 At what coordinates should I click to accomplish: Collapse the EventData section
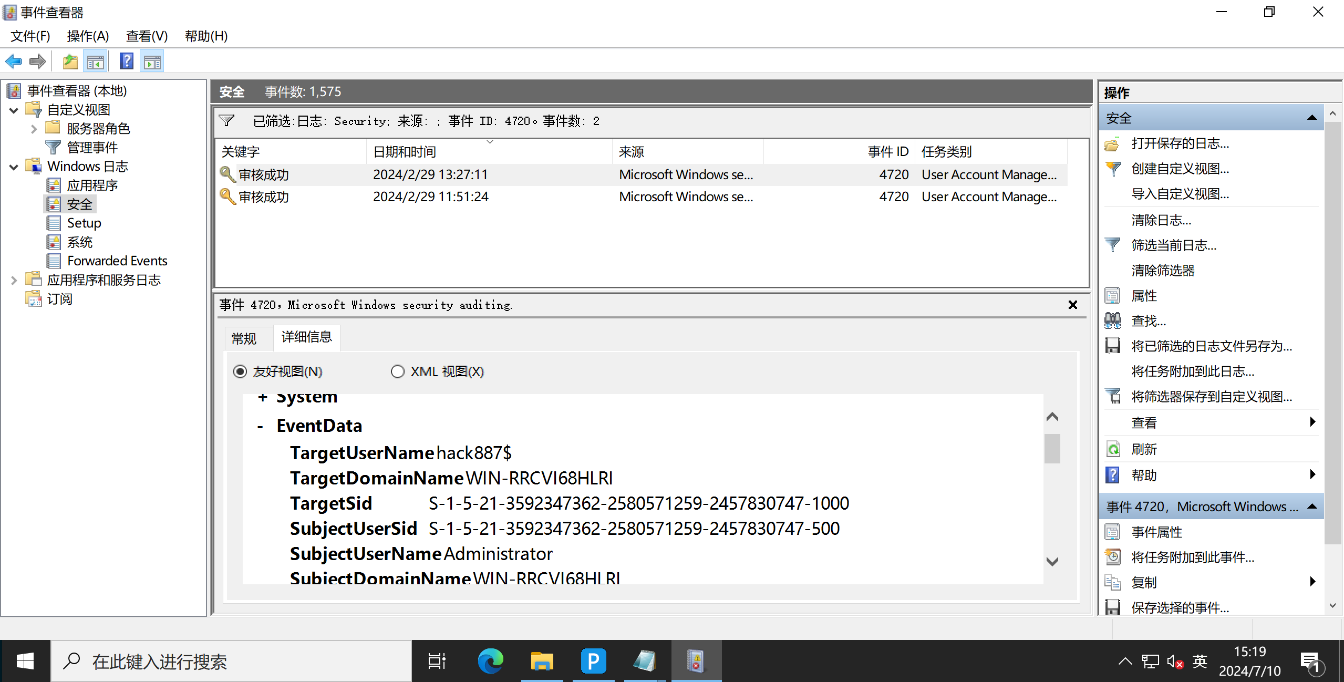(x=260, y=426)
